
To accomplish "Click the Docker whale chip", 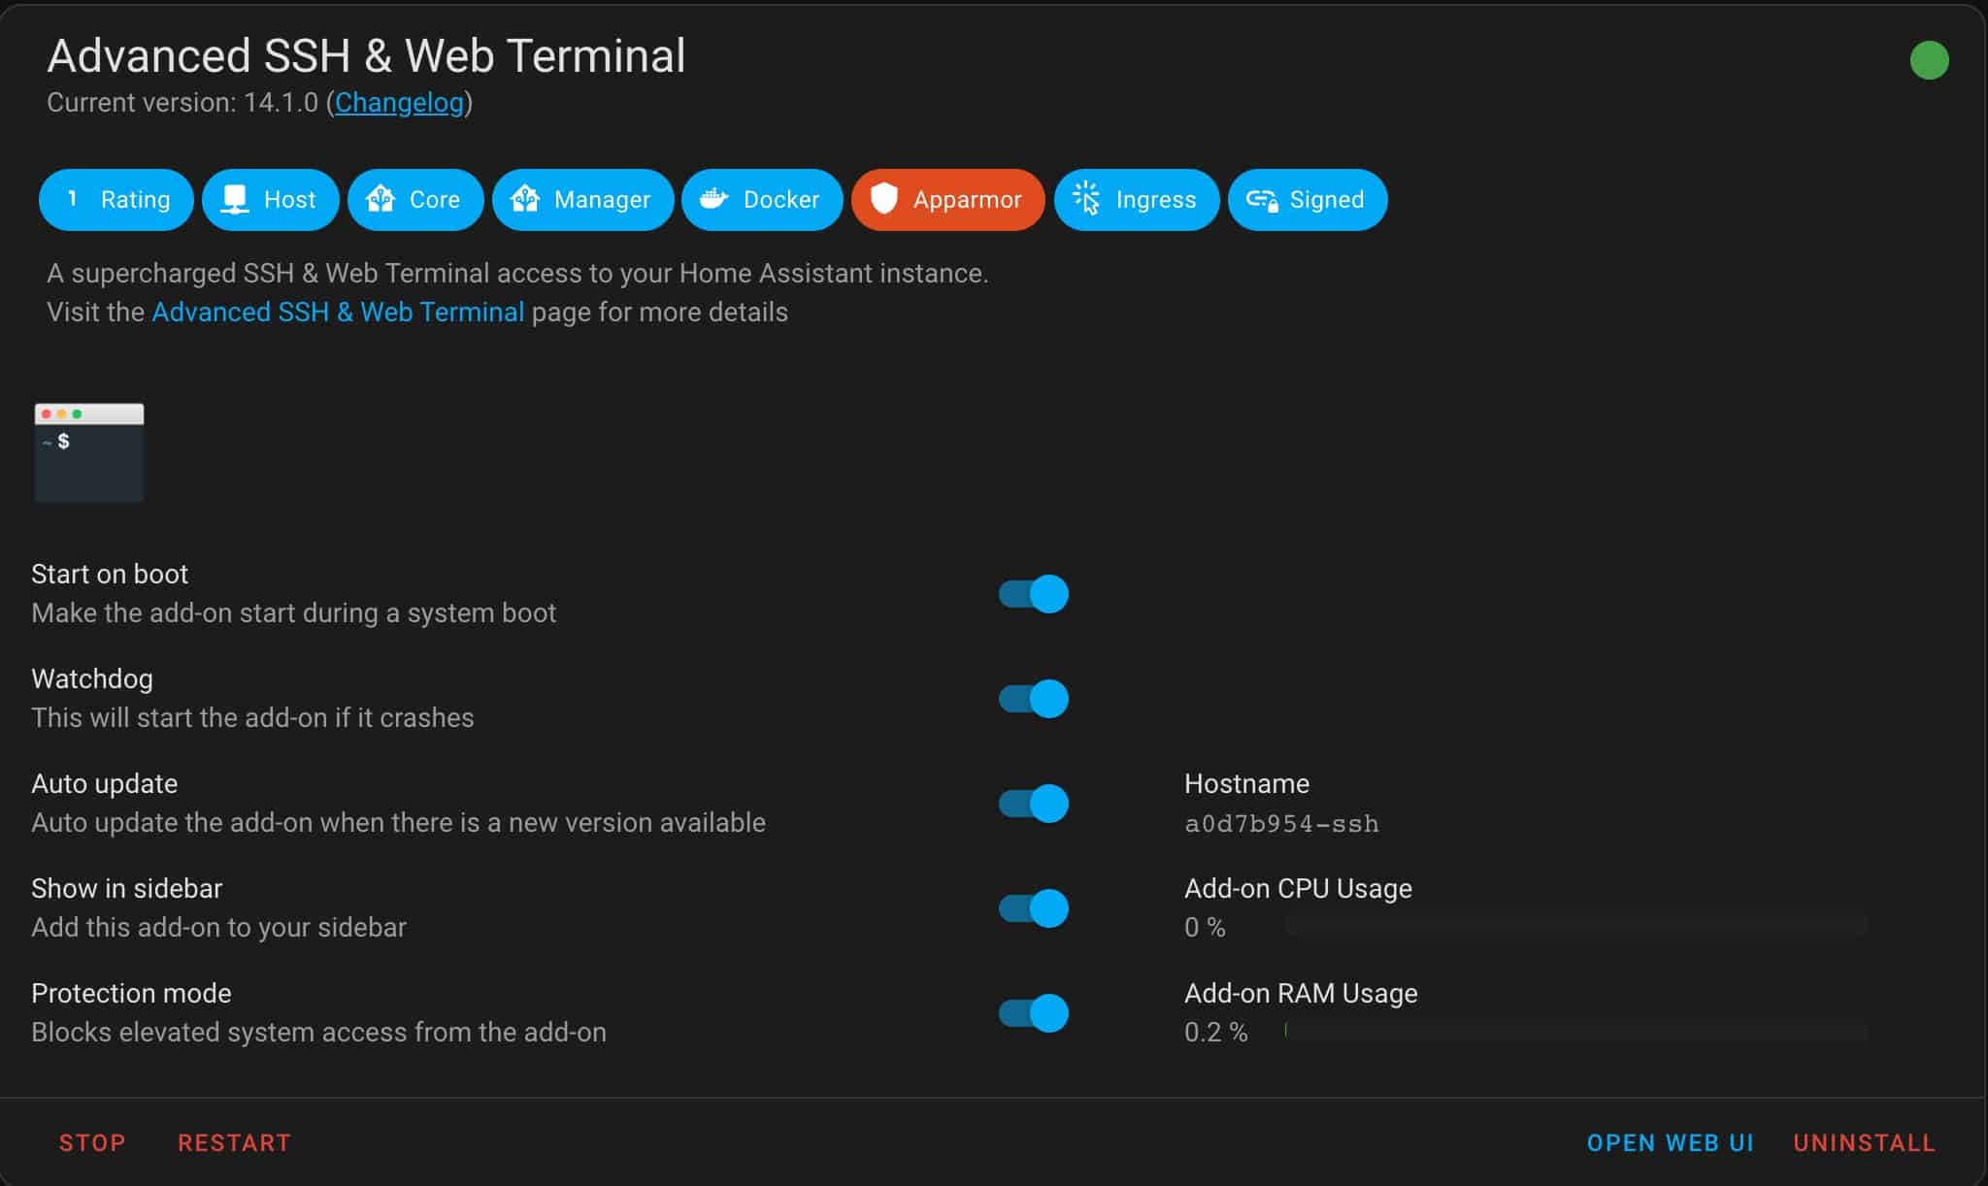I will [762, 200].
